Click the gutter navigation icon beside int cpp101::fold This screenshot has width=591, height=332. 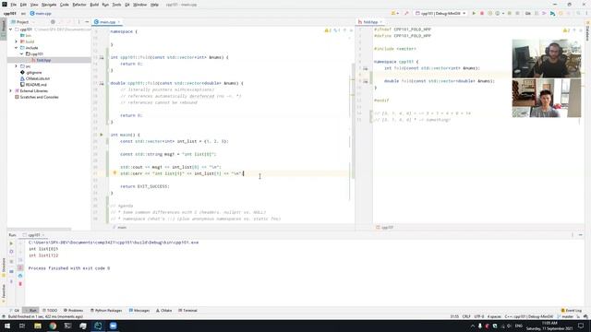102,57
